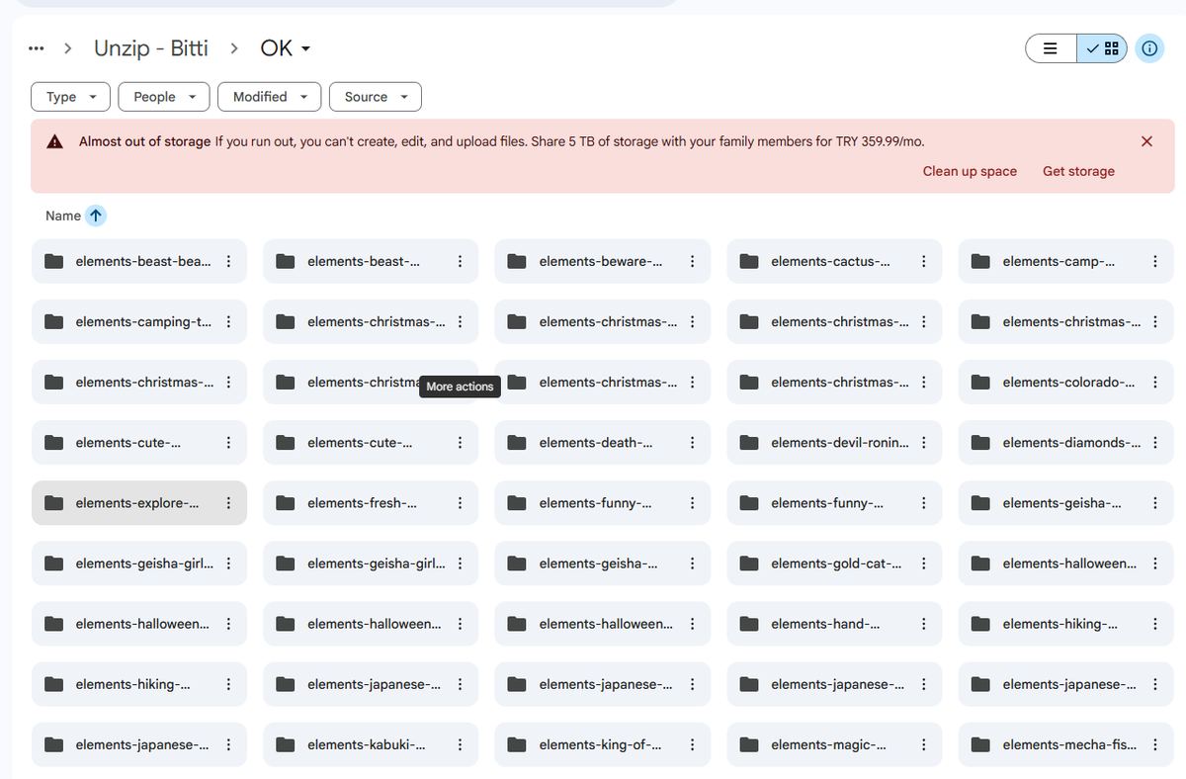Switch to list layout view
This screenshot has height=779, width=1186.
click(x=1051, y=48)
